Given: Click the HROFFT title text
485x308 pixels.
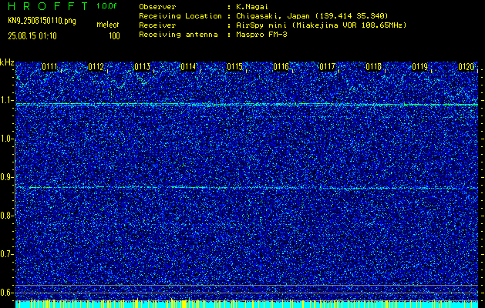Looking at the screenshot, I should (49, 6).
